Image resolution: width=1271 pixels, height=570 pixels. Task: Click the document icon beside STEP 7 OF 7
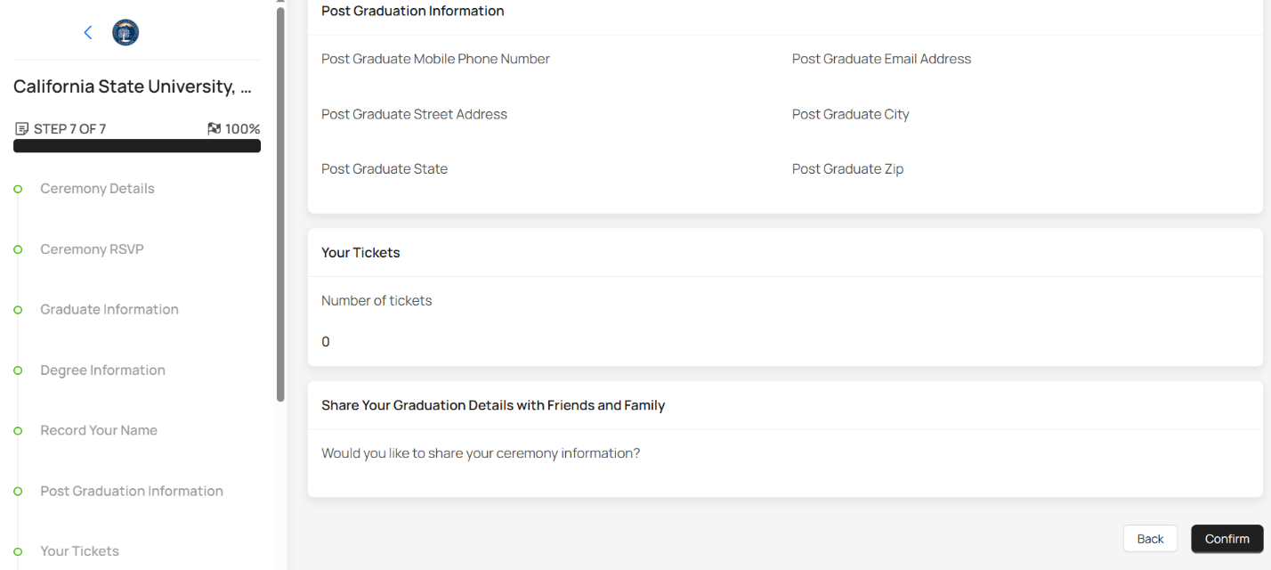(20, 128)
